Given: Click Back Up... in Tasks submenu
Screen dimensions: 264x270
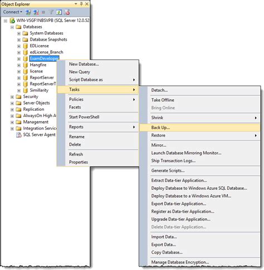Looking at the screenshot, I should 200,127.
